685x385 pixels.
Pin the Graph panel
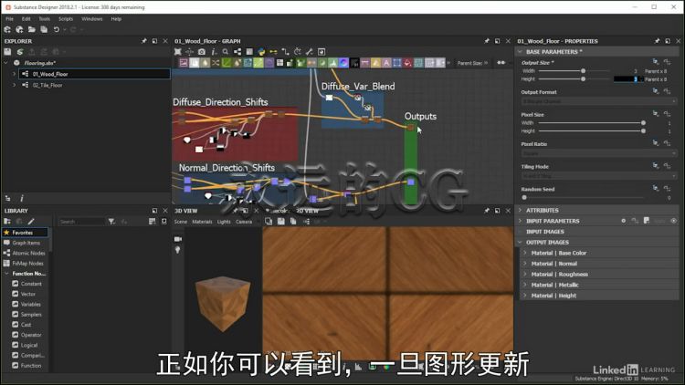(x=487, y=40)
